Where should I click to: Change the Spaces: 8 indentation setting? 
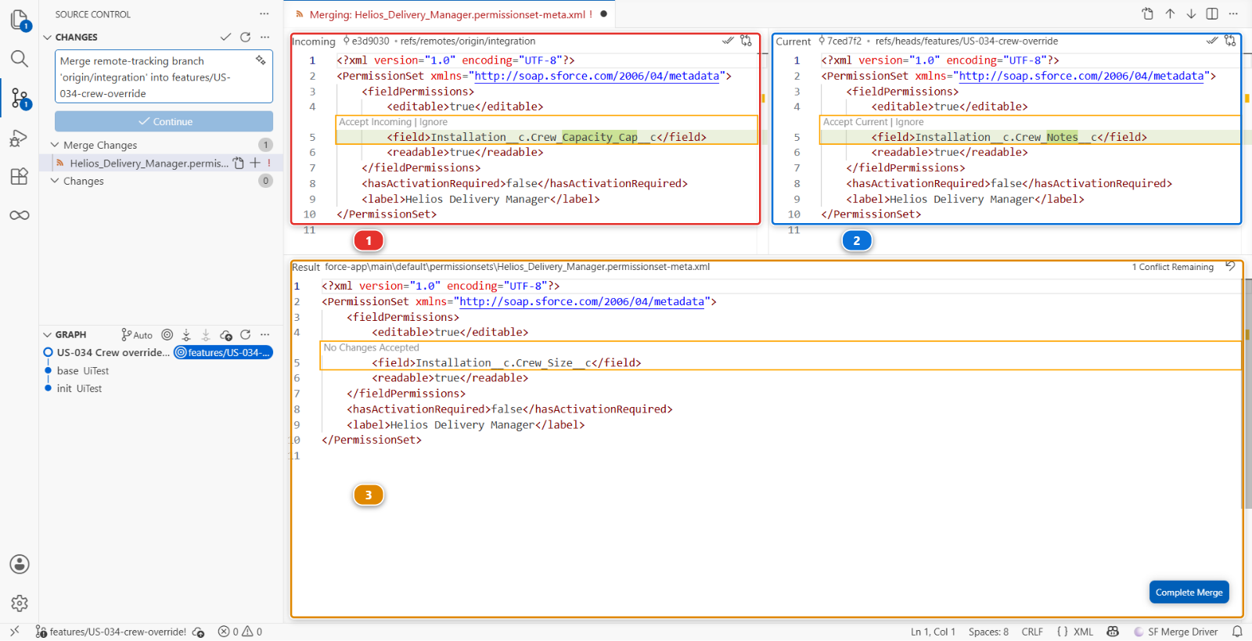coord(988,632)
